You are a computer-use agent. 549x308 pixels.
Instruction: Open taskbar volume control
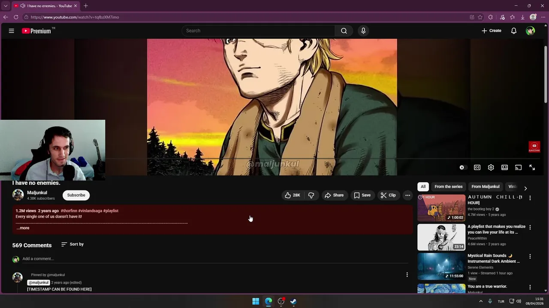(519, 301)
